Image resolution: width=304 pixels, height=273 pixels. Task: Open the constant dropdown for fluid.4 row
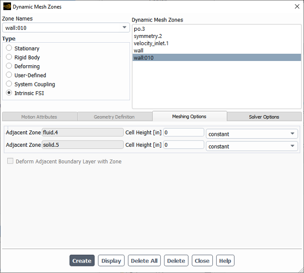click(x=252, y=134)
